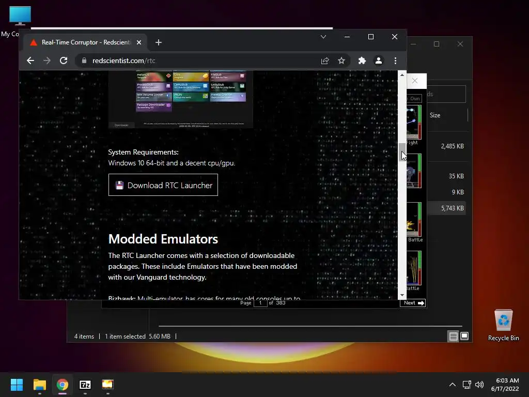The width and height of the screenshot is (529, 397).
Task: Select the 9 KB file row
Action: tap(446, 192)
